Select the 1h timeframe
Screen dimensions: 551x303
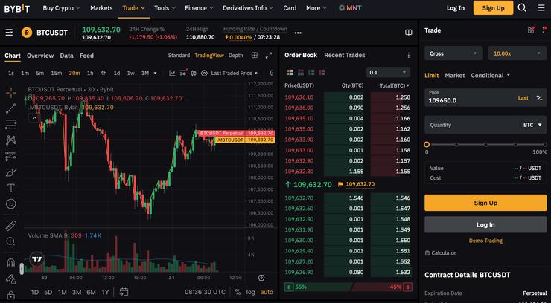pyautogui.click(x=90, y=74)
